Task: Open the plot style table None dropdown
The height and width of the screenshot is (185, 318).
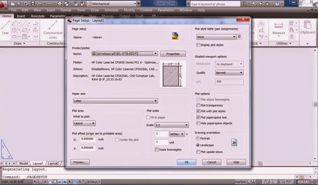Action: (x=216, y=37)
